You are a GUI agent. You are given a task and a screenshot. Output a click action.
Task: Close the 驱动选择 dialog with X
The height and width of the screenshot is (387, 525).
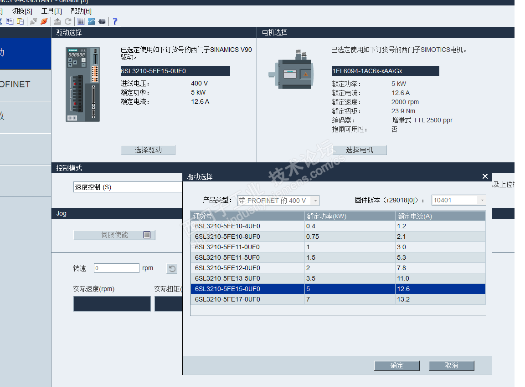click(x=485, y=176)
